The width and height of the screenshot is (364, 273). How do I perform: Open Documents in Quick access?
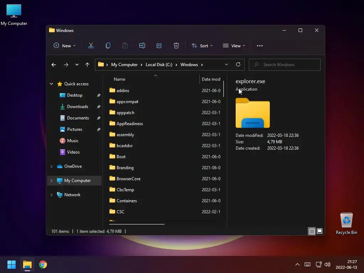pos(78,118)
